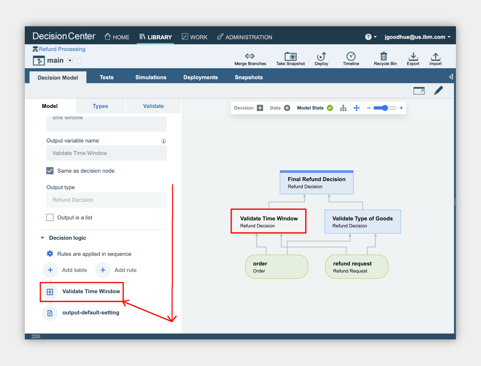Switch to the Types panel tab
Viewport: 481px width, 366px height.
[100, 106]
